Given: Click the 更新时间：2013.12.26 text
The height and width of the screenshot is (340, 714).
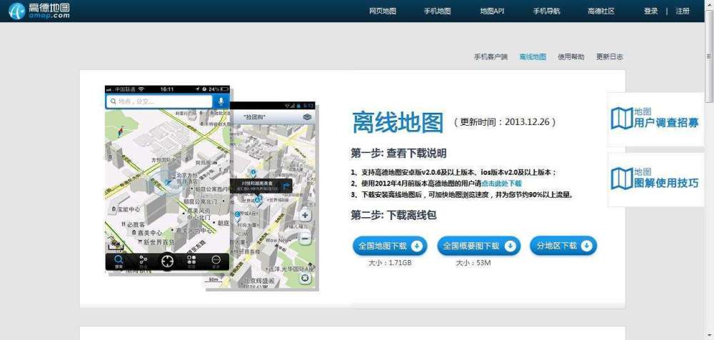Looking at the screenshot, I should (x=505, y=122).
